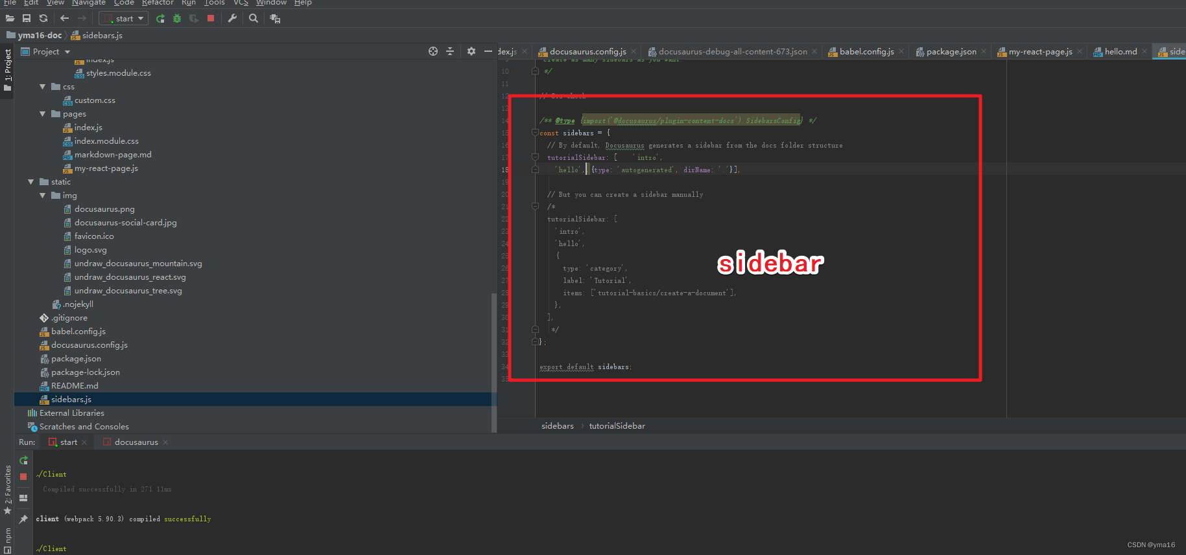The height and width of the screenshot is (555, 1186).
Task: Open the Navigate menu
Action: click(89, 3)
